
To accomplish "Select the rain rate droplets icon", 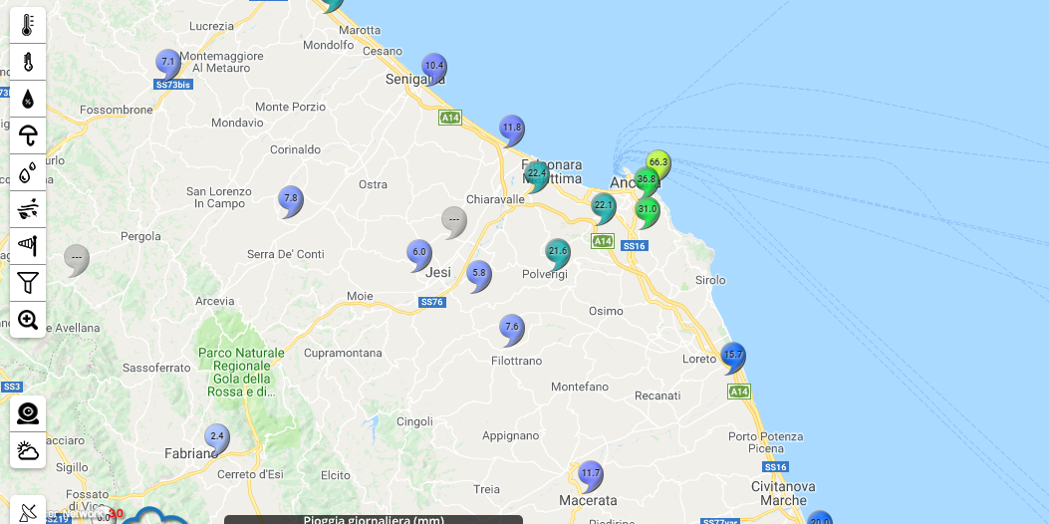I will point(28,172).
